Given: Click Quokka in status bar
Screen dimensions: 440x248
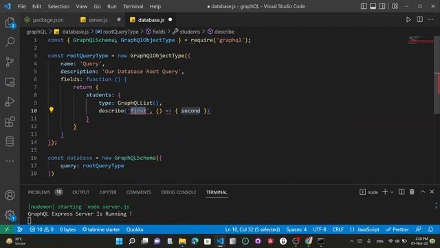Looking at the screenshot, I should tap(135, 229).
